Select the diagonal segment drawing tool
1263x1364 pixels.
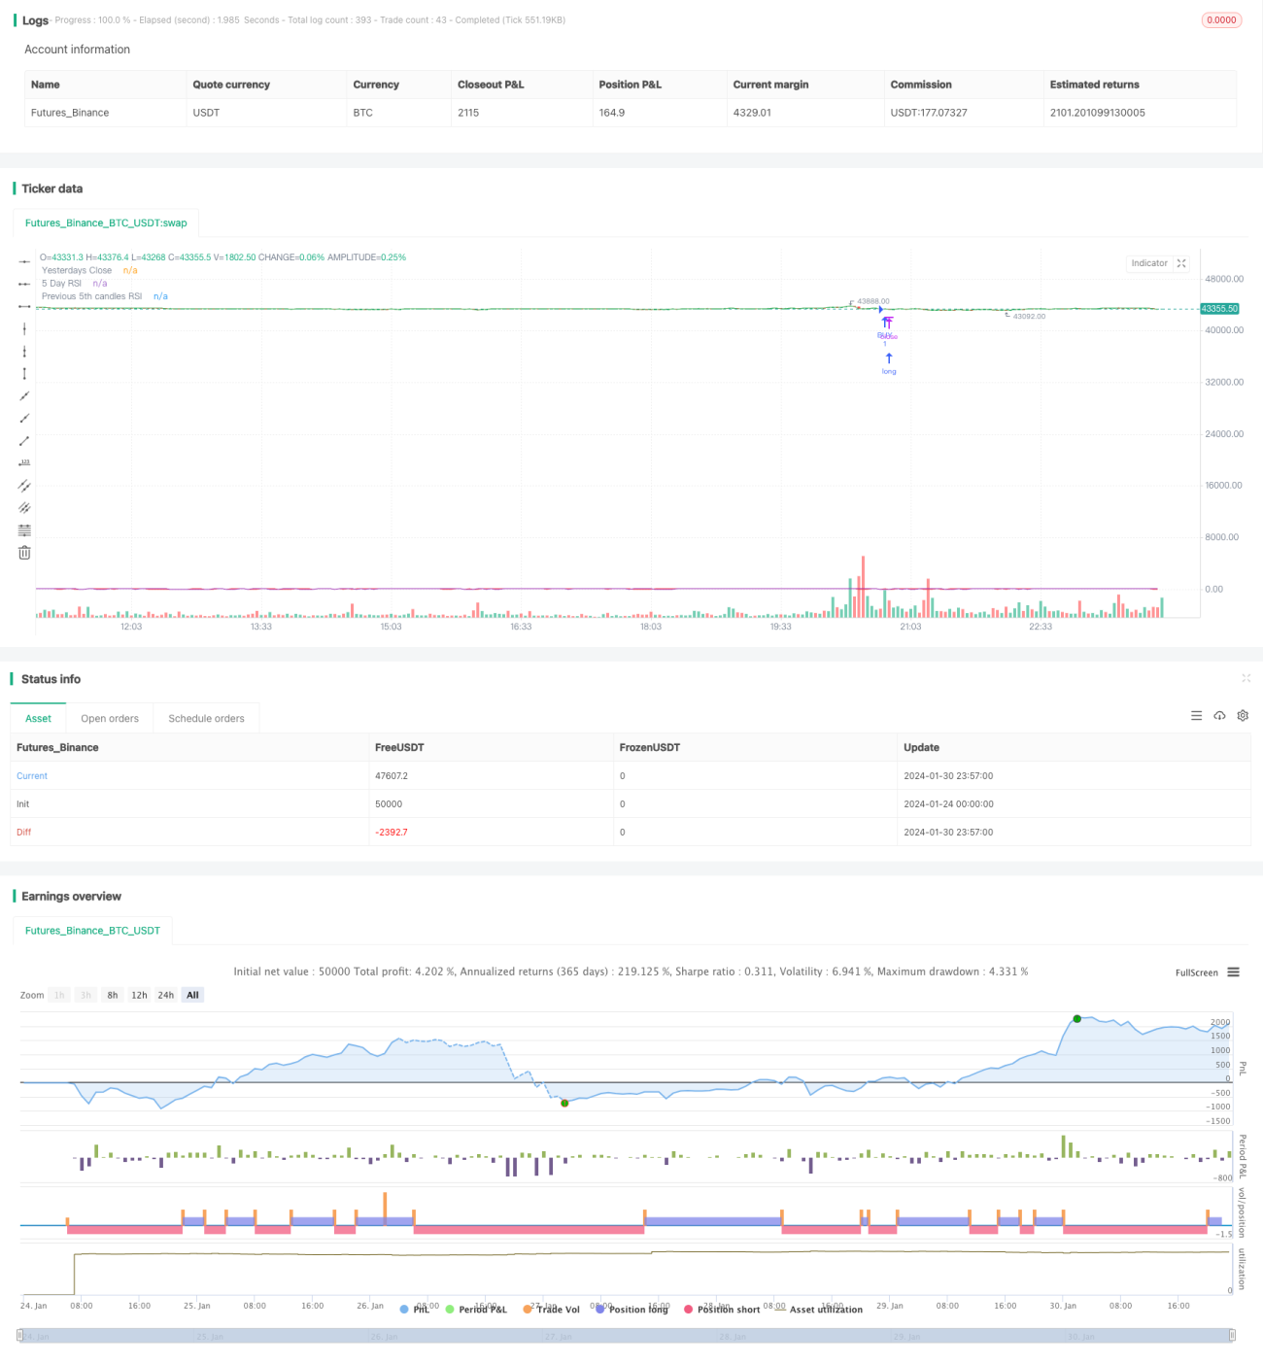[24, 440]
